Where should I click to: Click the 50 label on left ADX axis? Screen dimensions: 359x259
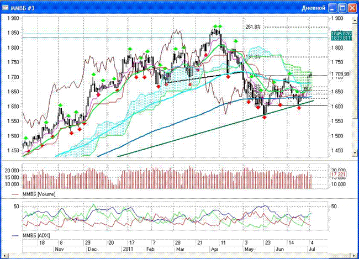click(17, 207)
